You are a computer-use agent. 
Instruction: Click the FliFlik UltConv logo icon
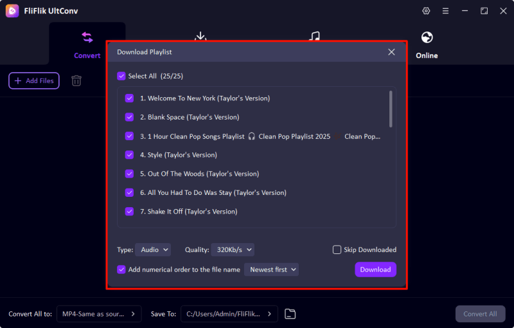point(12,11)
